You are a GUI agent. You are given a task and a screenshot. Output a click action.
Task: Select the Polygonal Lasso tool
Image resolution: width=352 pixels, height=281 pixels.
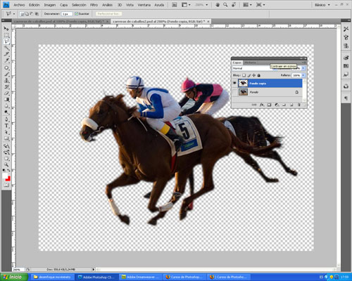[x=6, y=41]
